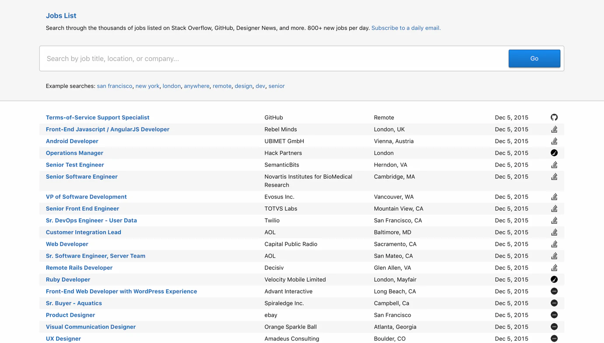The width and height of the screenshot is (604, 343).
Task: Click the GitHub icon on Terms-of-Service row
Action: (x=554, y=117)
